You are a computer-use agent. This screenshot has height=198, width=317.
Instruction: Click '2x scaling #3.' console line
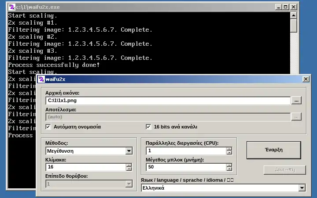click(x=33, y=51)
